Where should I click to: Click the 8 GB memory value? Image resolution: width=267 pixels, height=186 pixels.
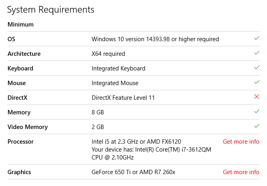pyautogui.click(x=98, y=112)
